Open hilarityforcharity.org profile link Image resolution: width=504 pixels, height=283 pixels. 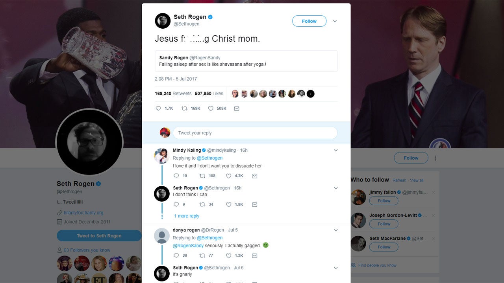point(83,213)
